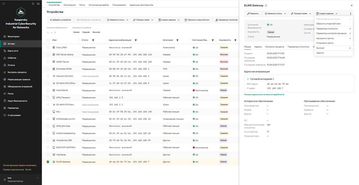
Task: Toggle the select-all checkbox in table header
Action: point(48,40)
